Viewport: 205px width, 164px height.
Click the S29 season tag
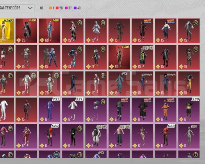pos(55,126)
